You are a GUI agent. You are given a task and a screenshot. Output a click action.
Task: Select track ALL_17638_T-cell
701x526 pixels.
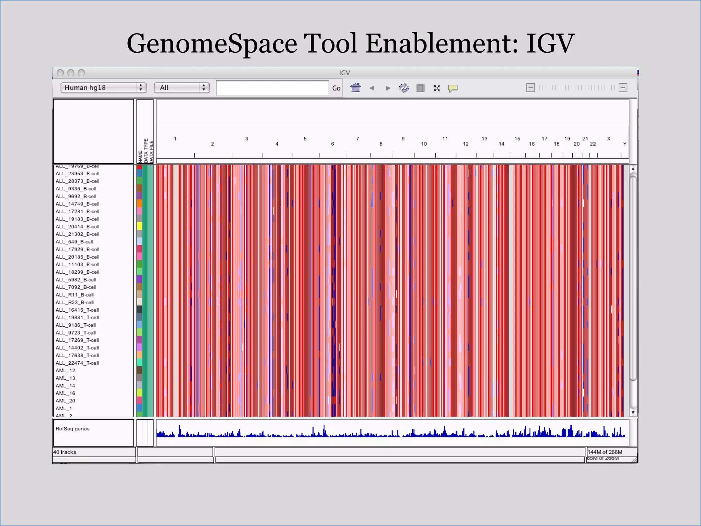coord(77,355)
